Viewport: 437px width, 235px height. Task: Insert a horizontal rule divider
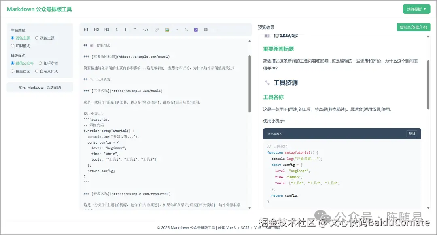click(215, 30)
